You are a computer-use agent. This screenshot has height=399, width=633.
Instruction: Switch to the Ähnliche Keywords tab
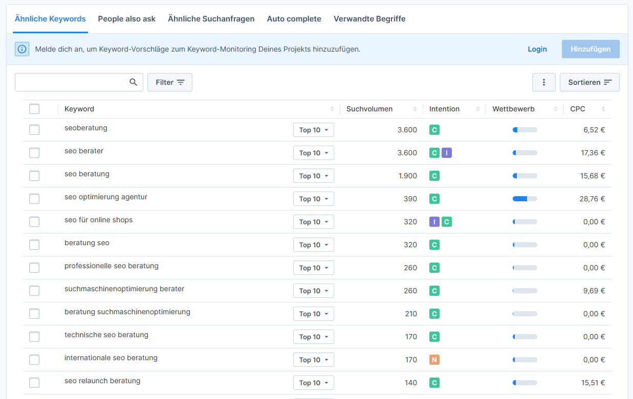click(x=50, y=19)
